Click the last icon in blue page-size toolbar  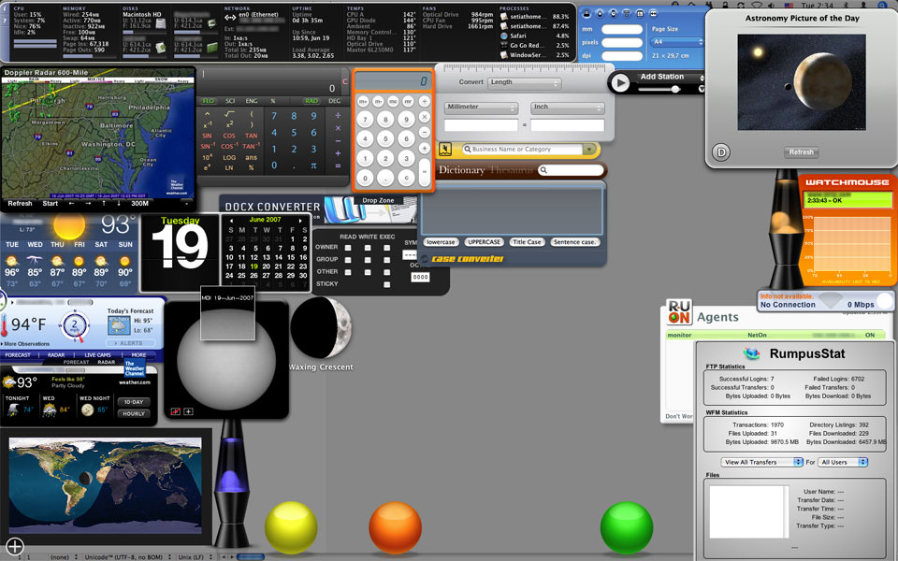pyautogui.click(x=654, y=13)
